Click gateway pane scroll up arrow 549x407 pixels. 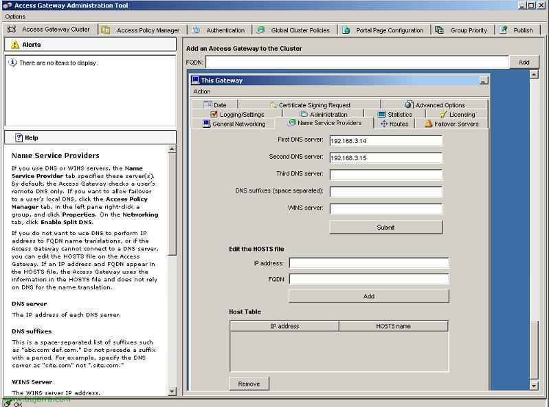click(534, 74)
